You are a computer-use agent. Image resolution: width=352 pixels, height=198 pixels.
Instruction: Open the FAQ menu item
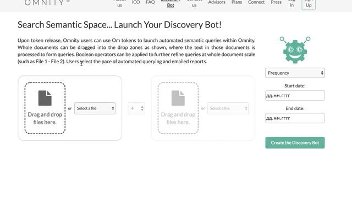(150, 2)
